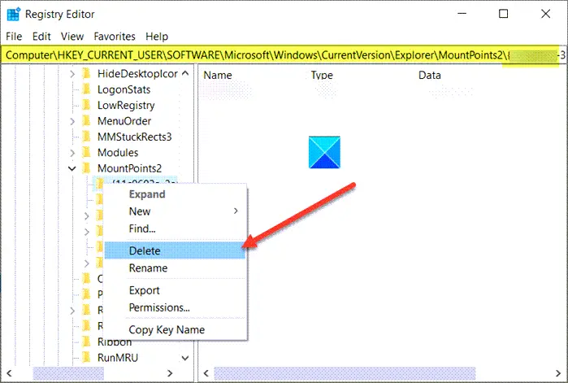Click the MMStuckRects3 folder icon
The image size is (568, 383).
(87, 137)
